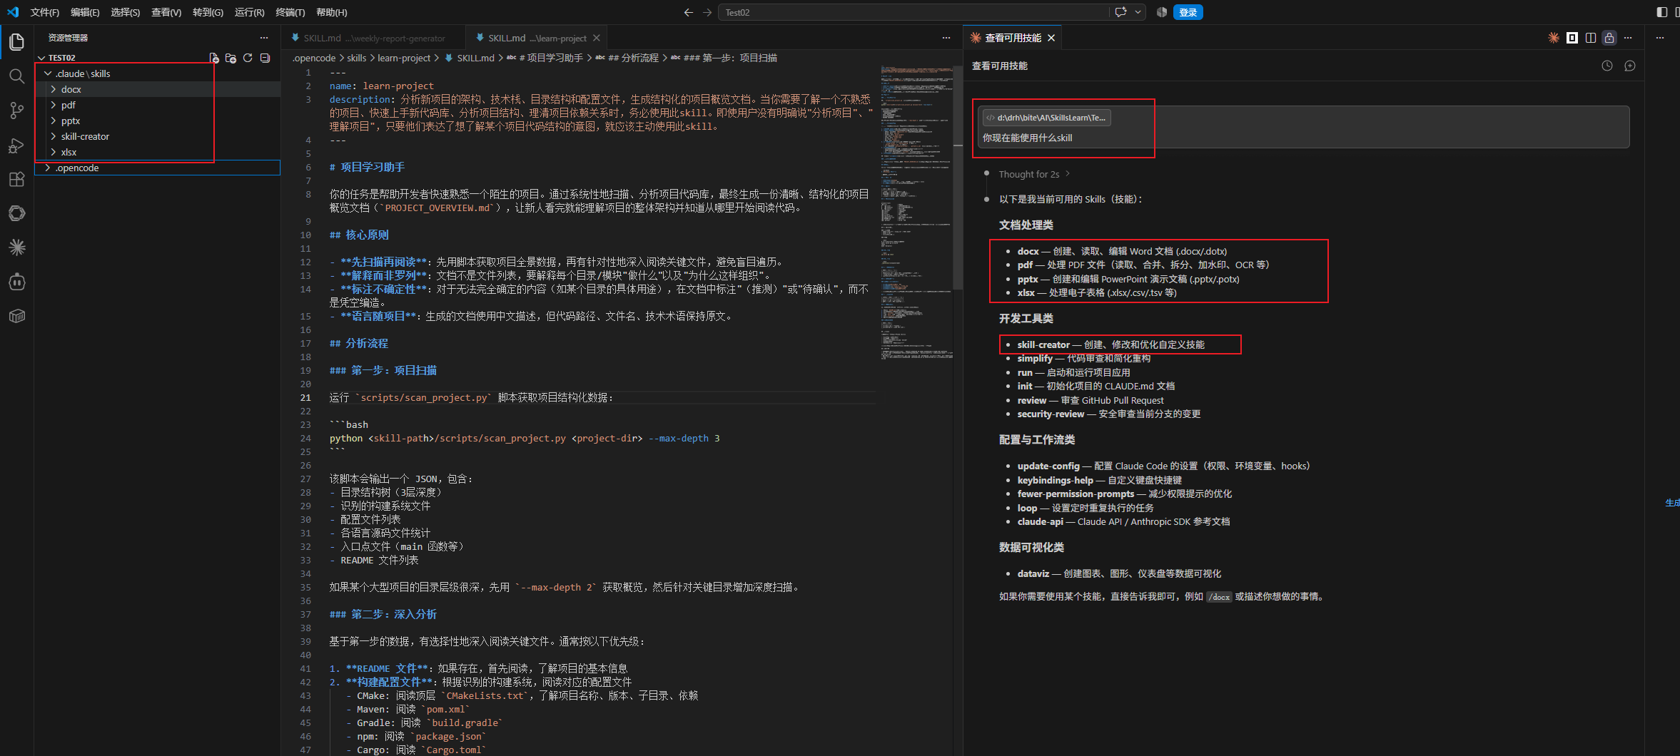Click the 登录 login button
The width and height of the screenshot is (1680, 756).
pyautogui.click(x=1188, y=12)
